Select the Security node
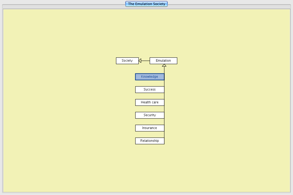 click(x=150, y=115)
